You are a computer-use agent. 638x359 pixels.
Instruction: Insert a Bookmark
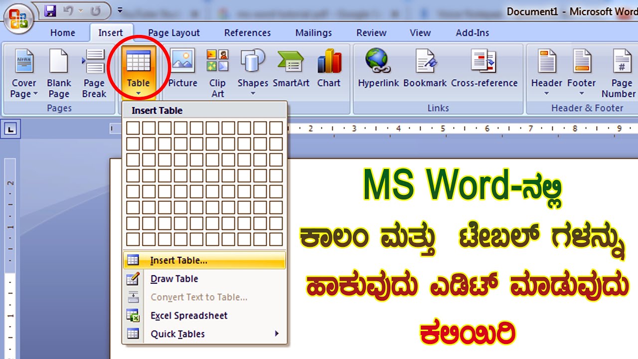425,69
